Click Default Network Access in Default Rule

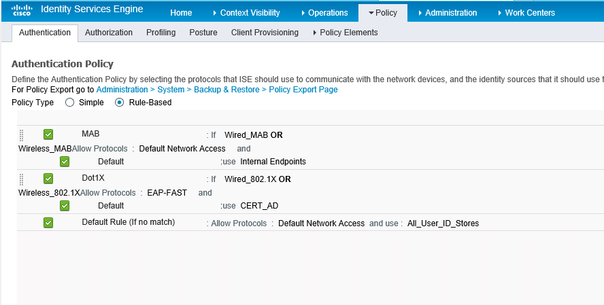click(321, 223)
